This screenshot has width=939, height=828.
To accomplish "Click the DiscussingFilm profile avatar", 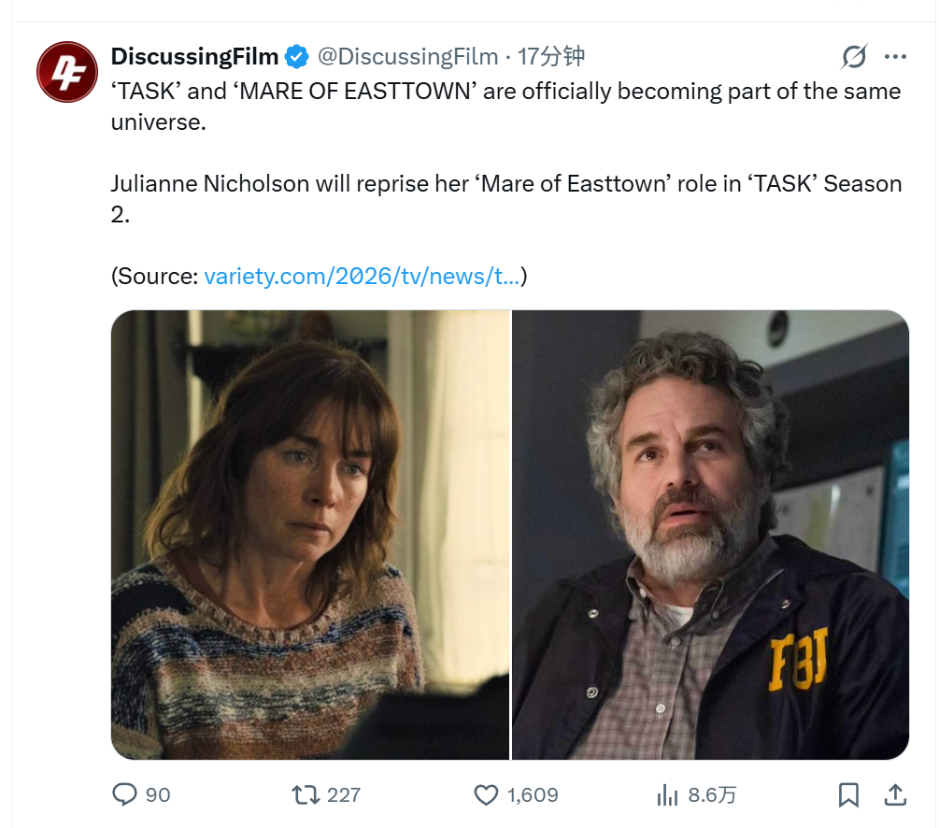I will tap(67, 72).
